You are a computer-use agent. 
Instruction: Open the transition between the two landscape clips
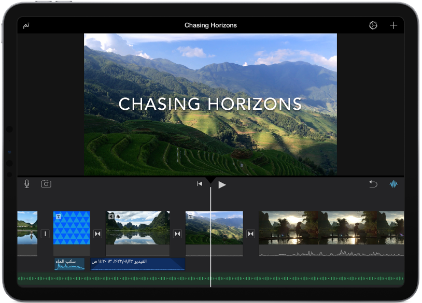[177, 234]
